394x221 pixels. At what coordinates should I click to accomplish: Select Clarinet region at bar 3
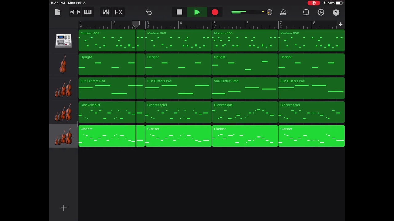click(179, 136)
